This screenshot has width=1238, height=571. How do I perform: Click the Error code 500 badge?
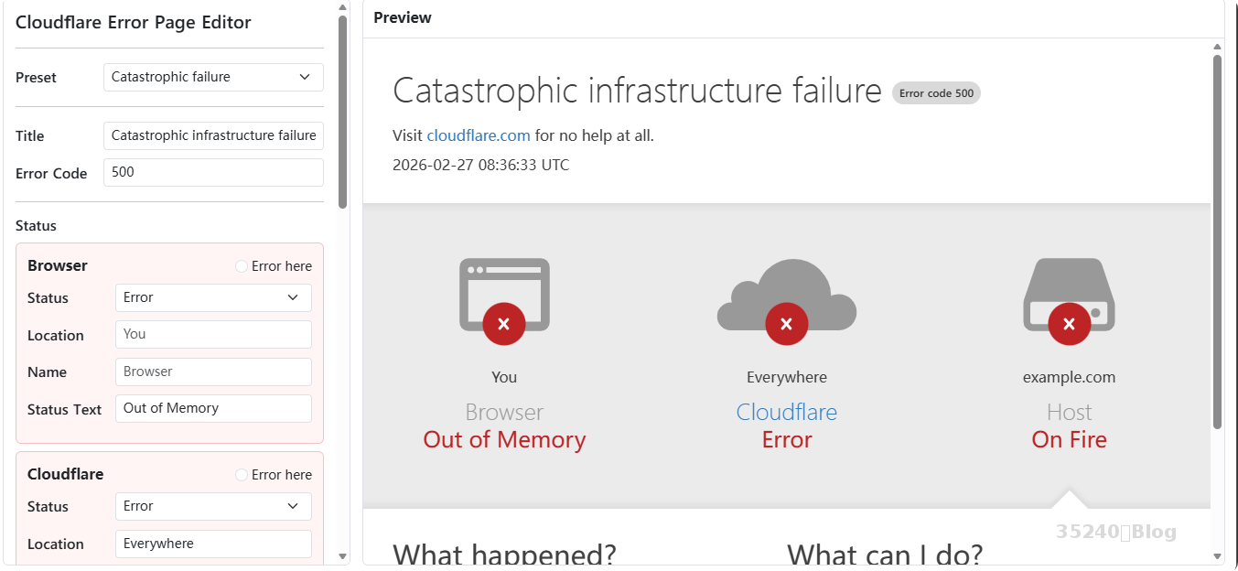point(936,93)
